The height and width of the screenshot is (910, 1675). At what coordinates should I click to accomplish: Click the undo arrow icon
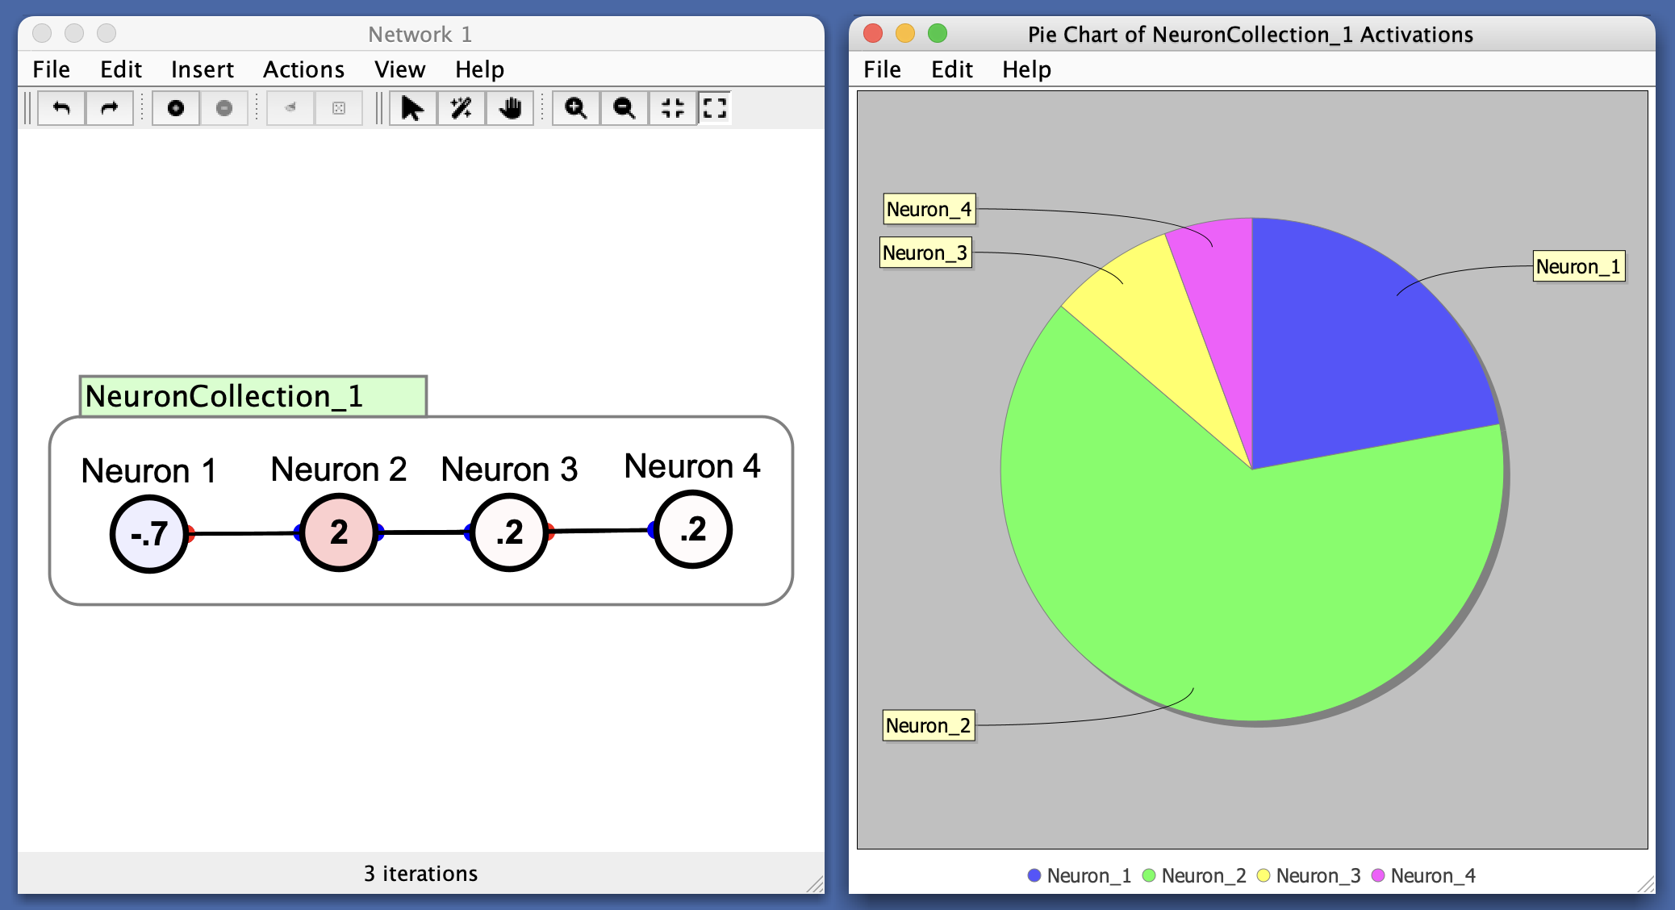tap(61, 107)
